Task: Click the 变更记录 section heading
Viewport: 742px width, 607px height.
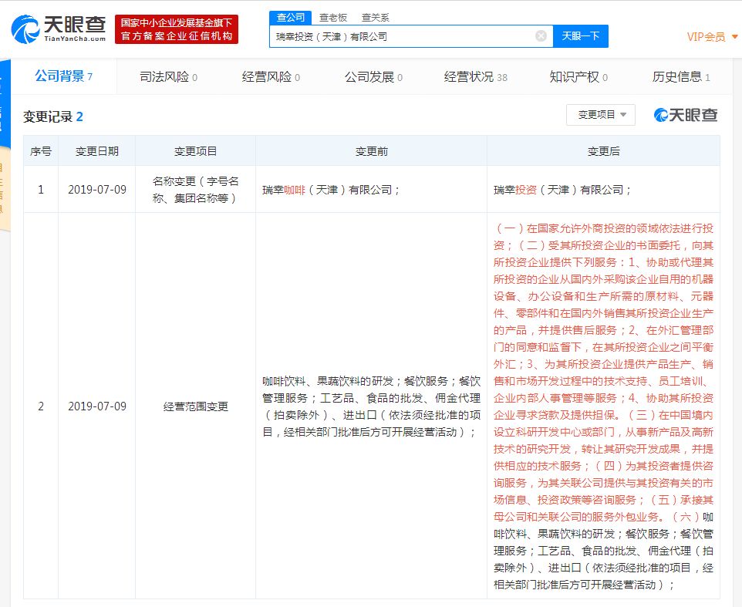Action: (x=53, y=116)
